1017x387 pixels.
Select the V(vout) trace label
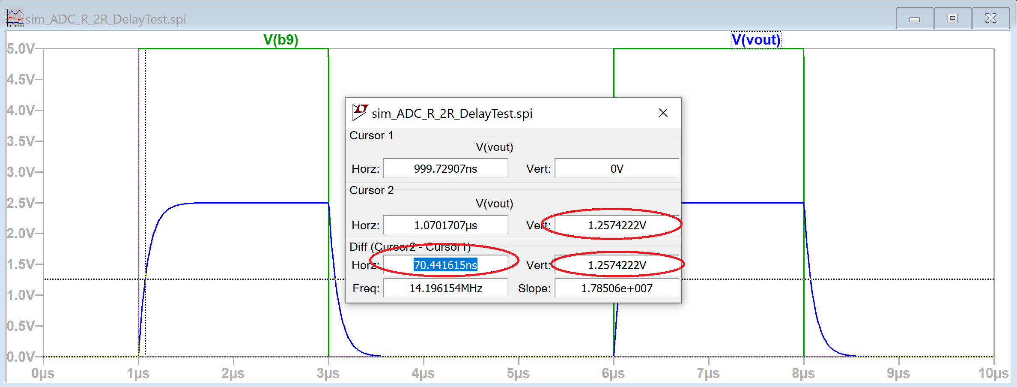[756, 40]
